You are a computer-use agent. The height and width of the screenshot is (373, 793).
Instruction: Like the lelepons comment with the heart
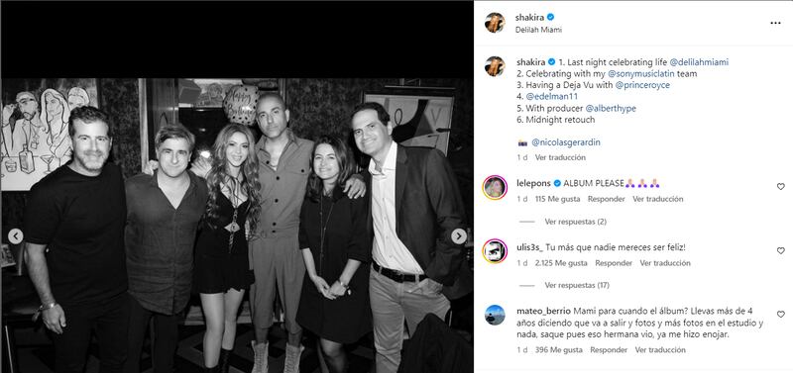pos(780,187)
